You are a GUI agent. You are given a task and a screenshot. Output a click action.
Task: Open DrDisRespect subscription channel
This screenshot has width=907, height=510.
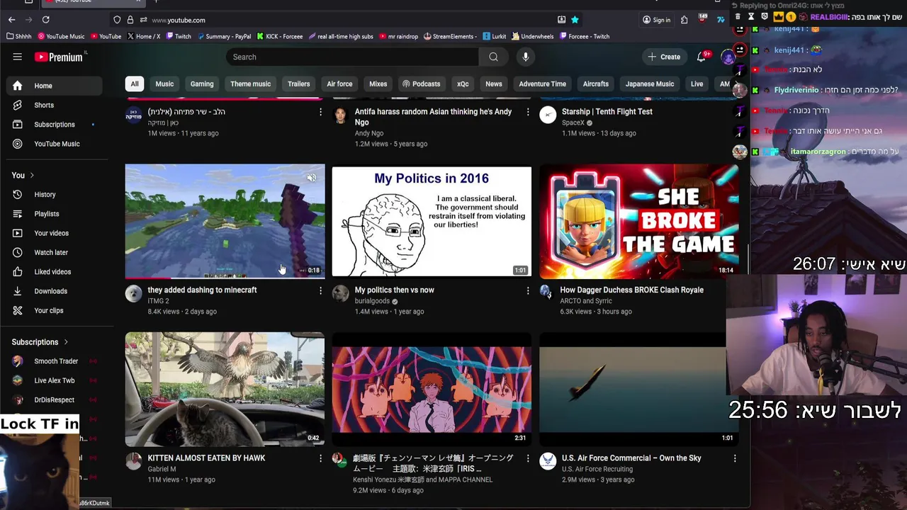pos(55,399)
